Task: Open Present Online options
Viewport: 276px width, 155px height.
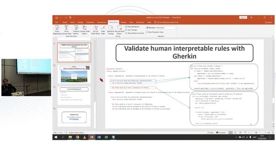Action: coord(76,30)
